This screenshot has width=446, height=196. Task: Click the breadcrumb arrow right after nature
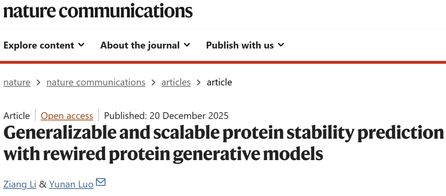[x=38, y=83]
